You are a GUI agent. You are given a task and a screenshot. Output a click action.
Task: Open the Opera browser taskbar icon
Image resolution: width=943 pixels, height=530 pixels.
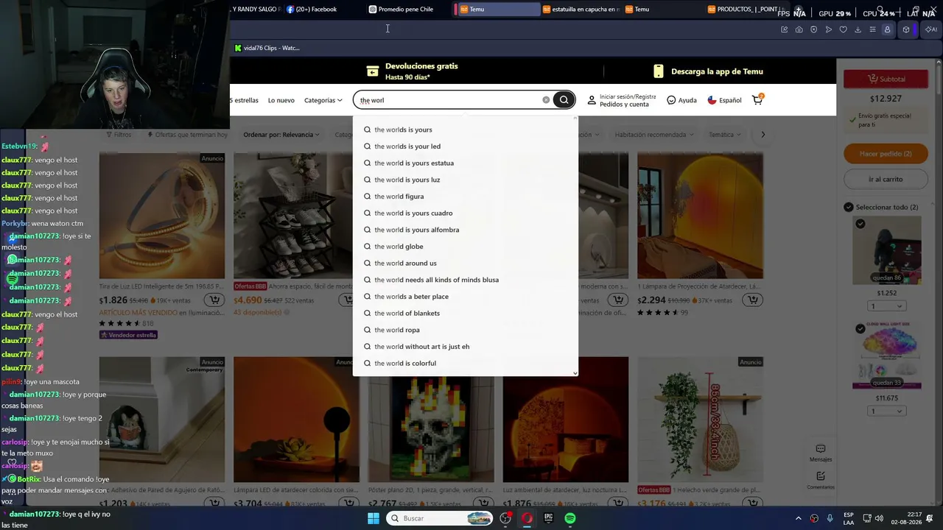[x=527, y=518]
